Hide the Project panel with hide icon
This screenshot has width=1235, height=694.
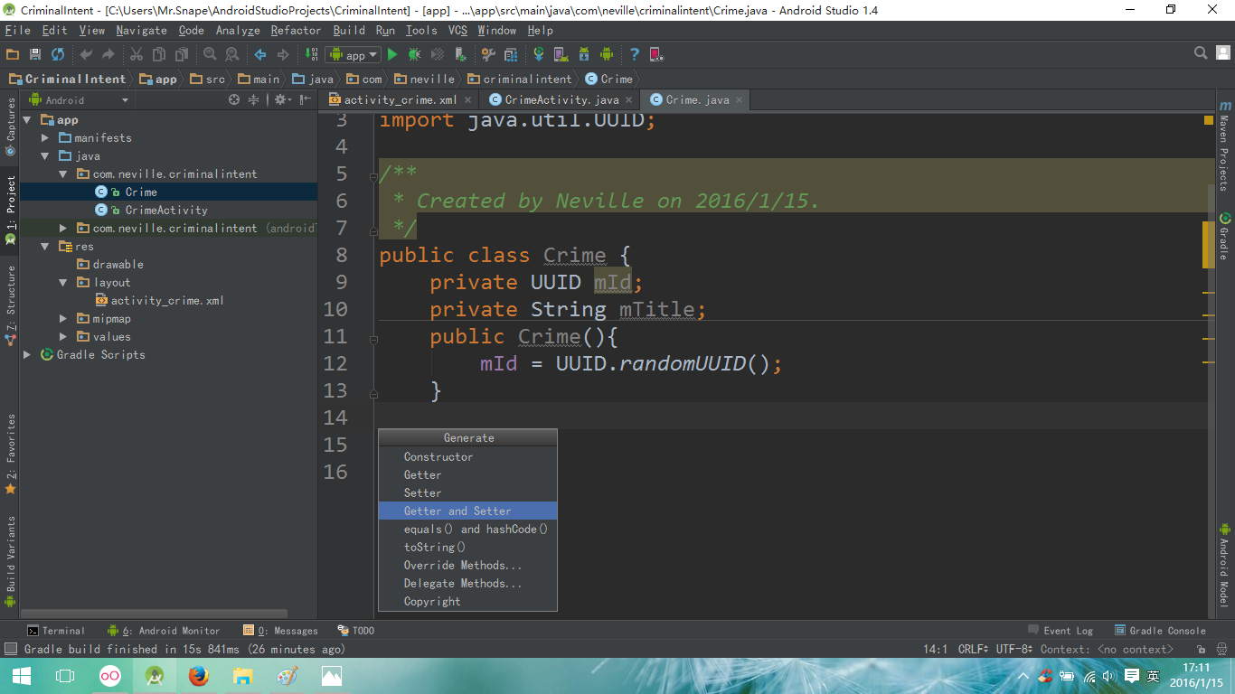tap(305, 99)
